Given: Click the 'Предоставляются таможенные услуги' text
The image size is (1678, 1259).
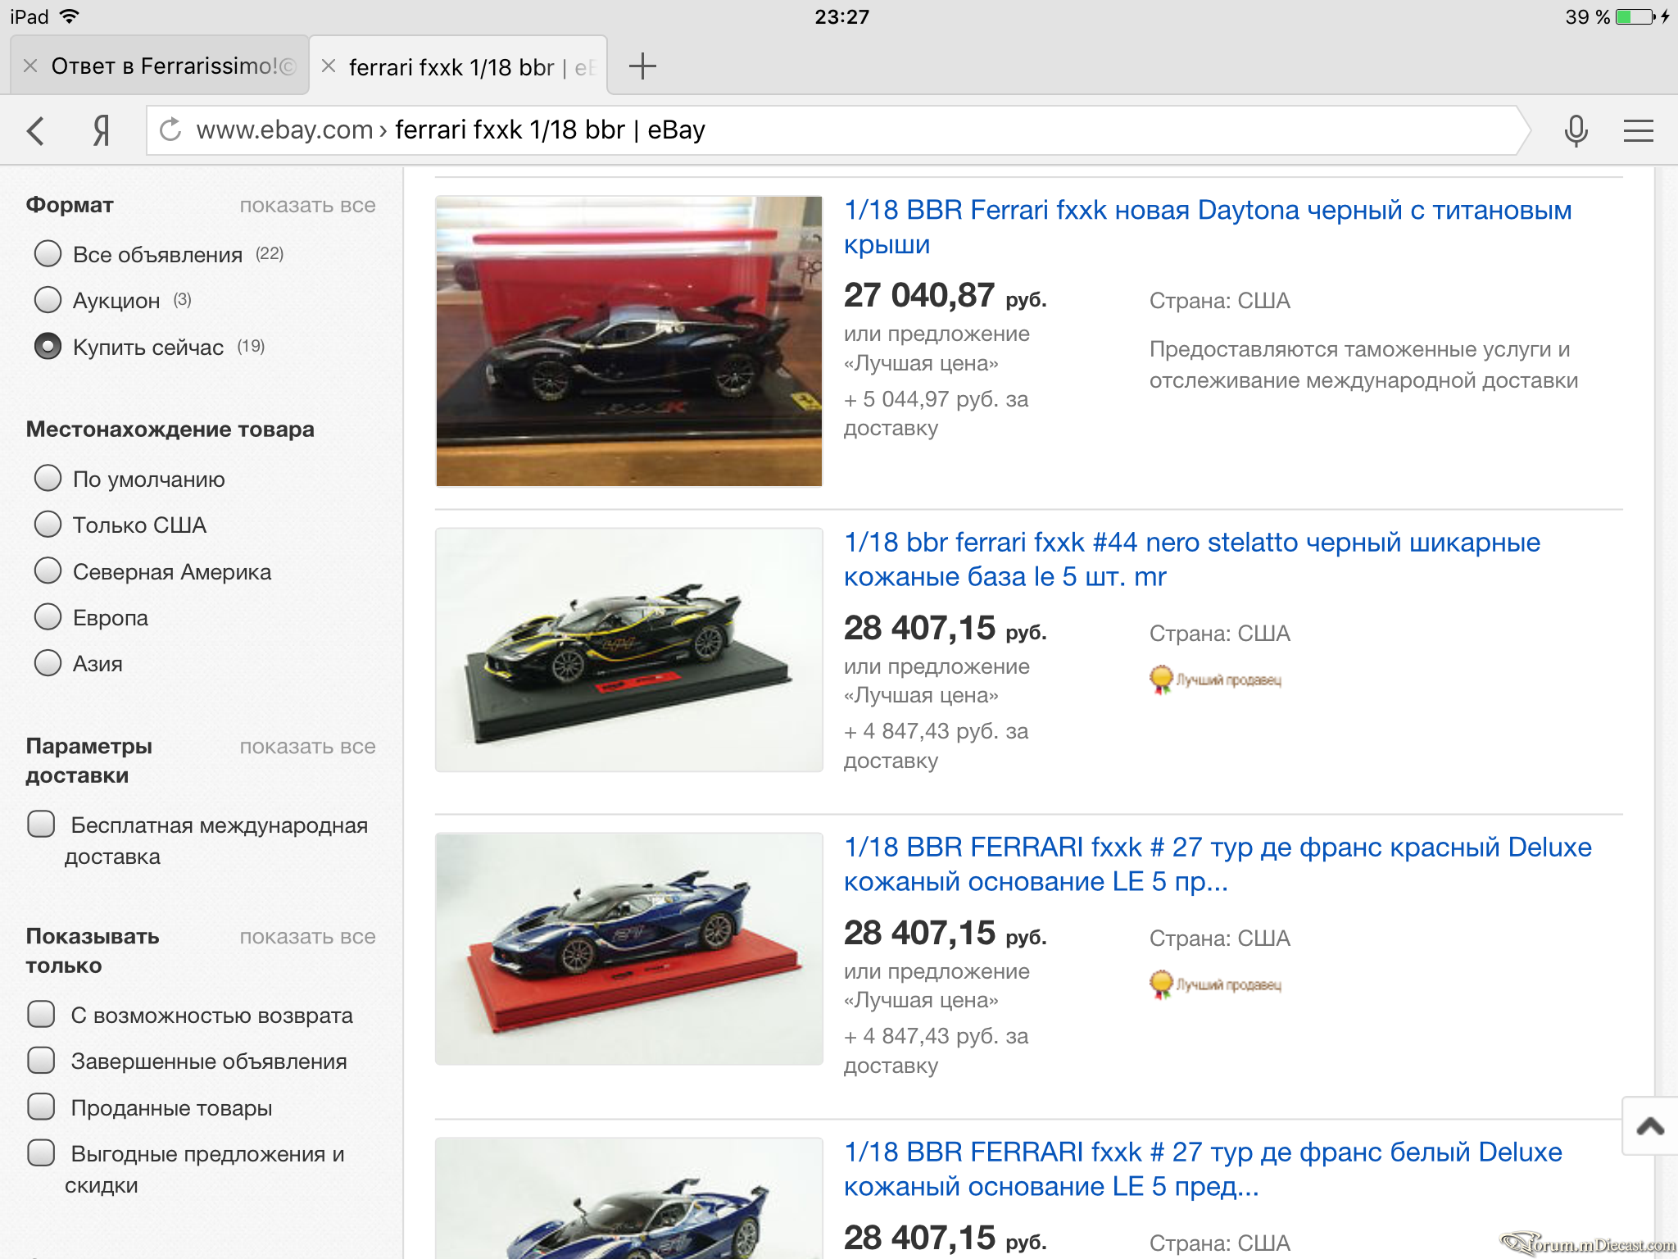Looking at the screenshot, I should 1363,365.
